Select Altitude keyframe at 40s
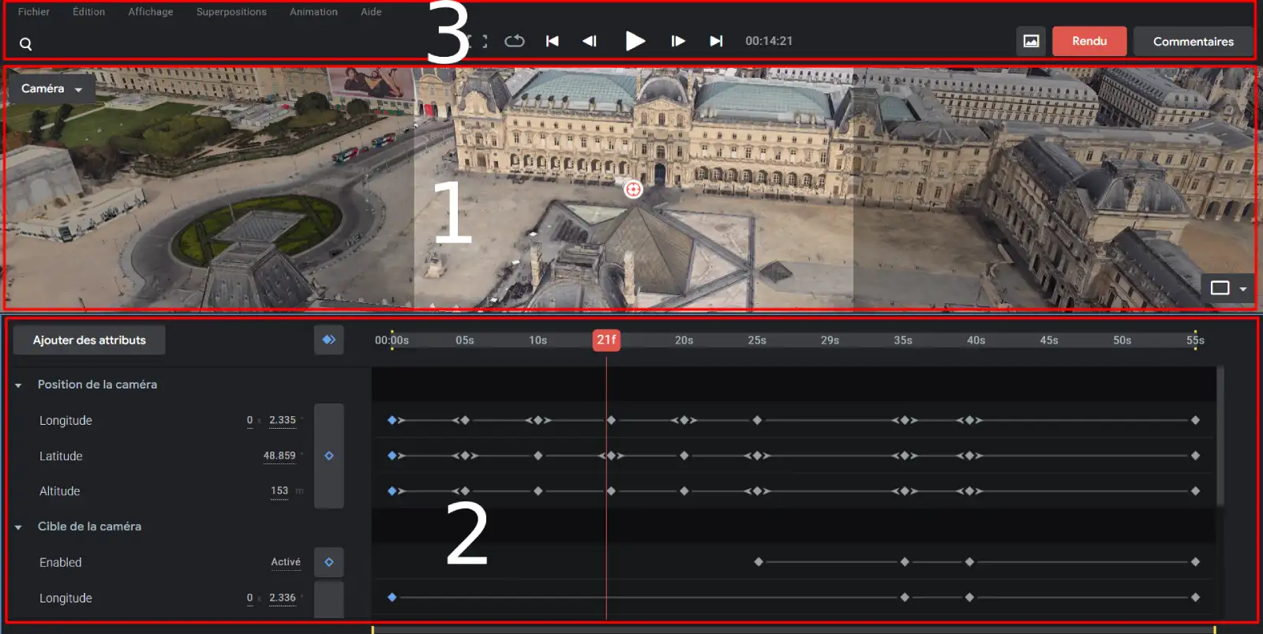1263x634 pixels. click(x=969, y=491)
